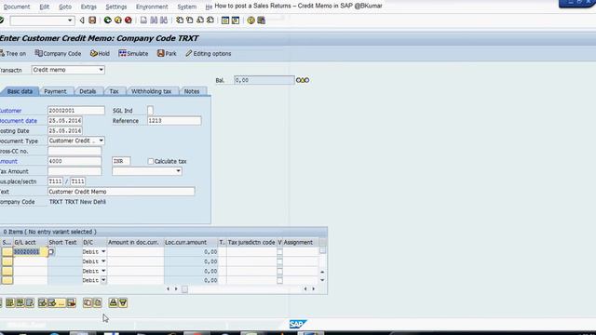Screen dimensions: 596x335
Task: Open the command field dropdown arrow
Action: [70, 20]
